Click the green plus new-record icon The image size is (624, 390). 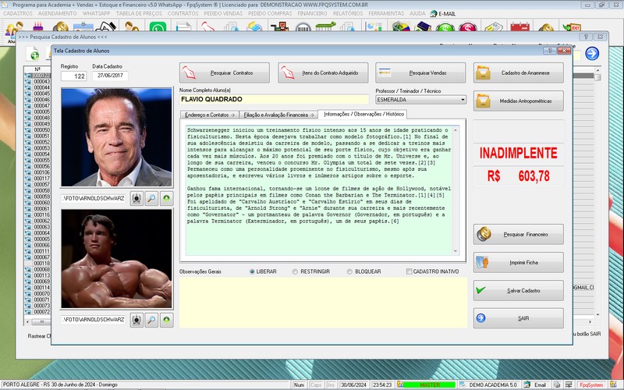coord(34,55)
